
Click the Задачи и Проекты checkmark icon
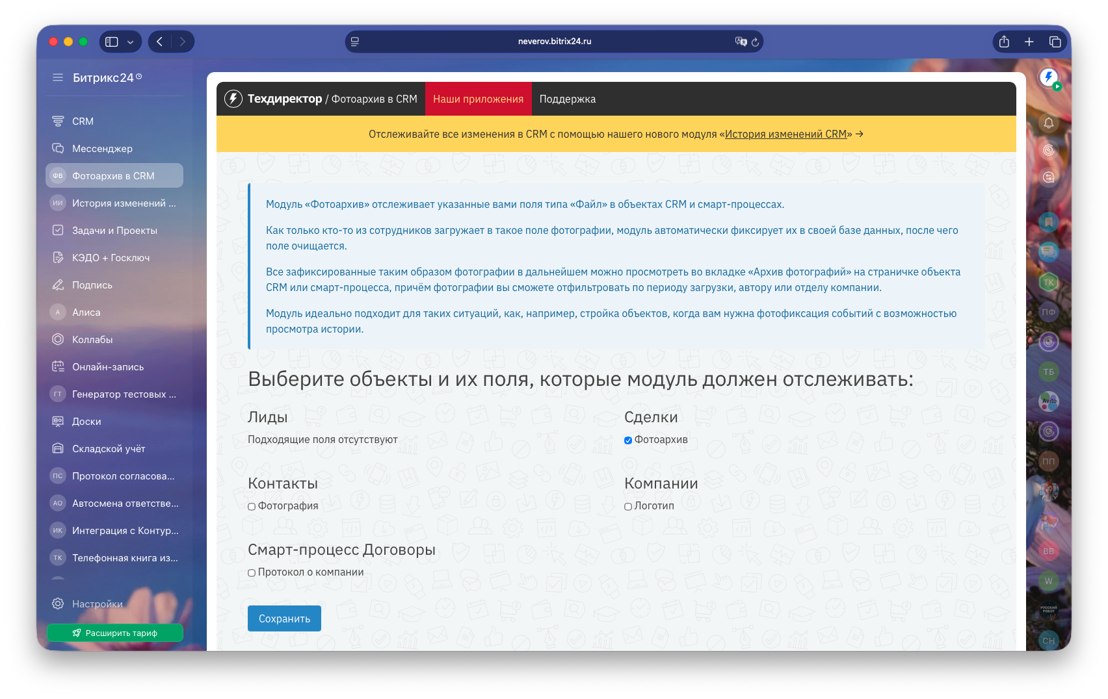[x=58, y=231]
